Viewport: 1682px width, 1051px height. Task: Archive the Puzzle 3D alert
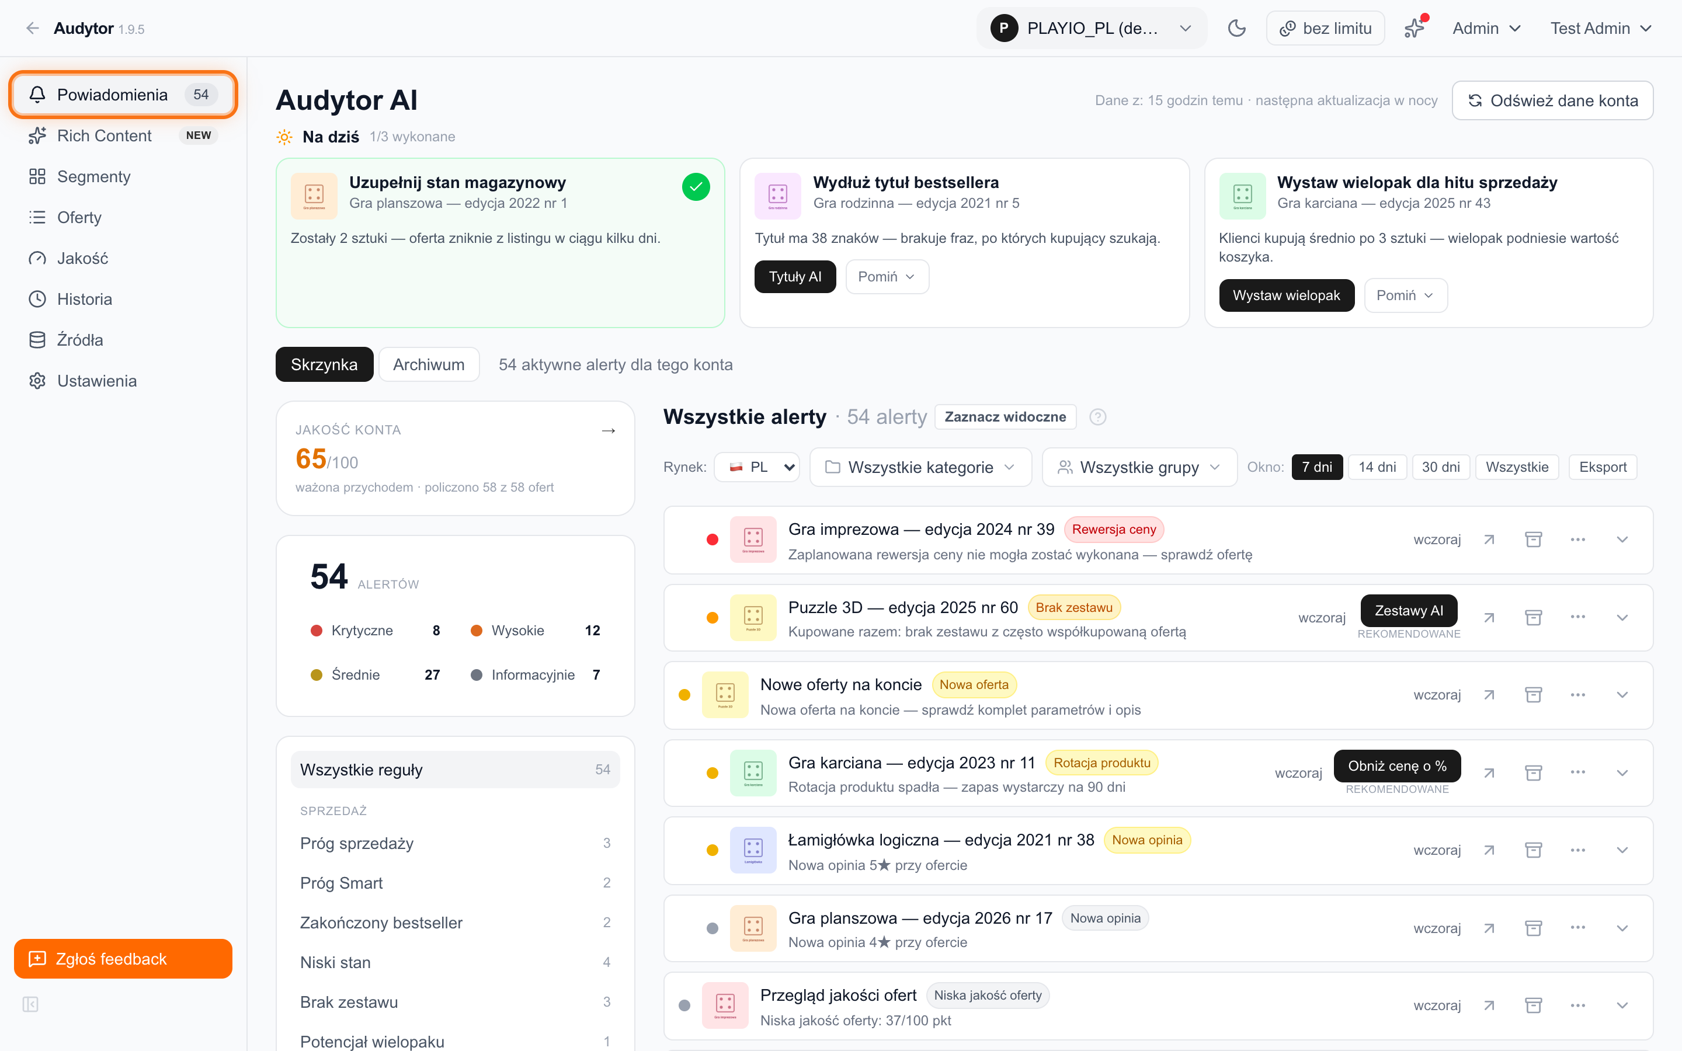pyautogui.click(x=1533, y=617)
